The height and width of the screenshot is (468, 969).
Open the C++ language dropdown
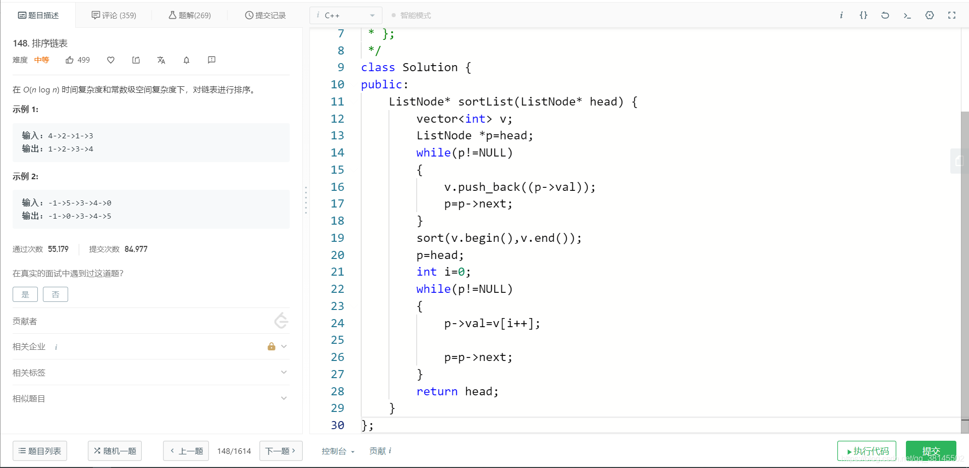(x=346, y=16)
